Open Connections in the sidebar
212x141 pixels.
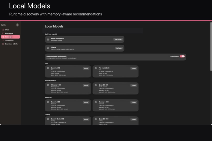pos(11,40)
